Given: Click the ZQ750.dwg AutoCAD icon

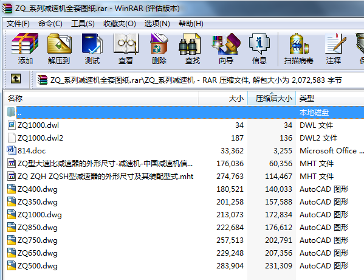Looking at the screenshot, I should tap(12, 240).
